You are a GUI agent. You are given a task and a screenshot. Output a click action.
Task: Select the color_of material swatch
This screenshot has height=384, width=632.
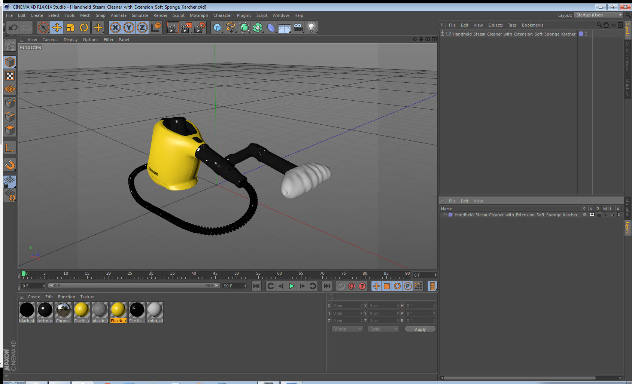click(155, 313)
